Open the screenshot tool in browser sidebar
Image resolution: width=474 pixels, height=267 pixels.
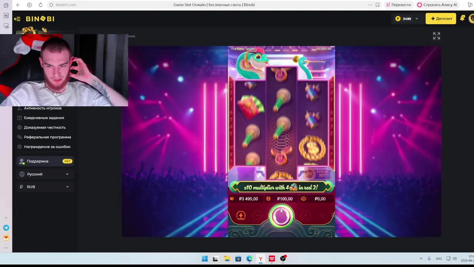click(x=6, y=26)
